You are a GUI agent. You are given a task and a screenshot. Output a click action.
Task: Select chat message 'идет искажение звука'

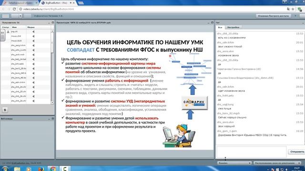click(x=231, y=91)
